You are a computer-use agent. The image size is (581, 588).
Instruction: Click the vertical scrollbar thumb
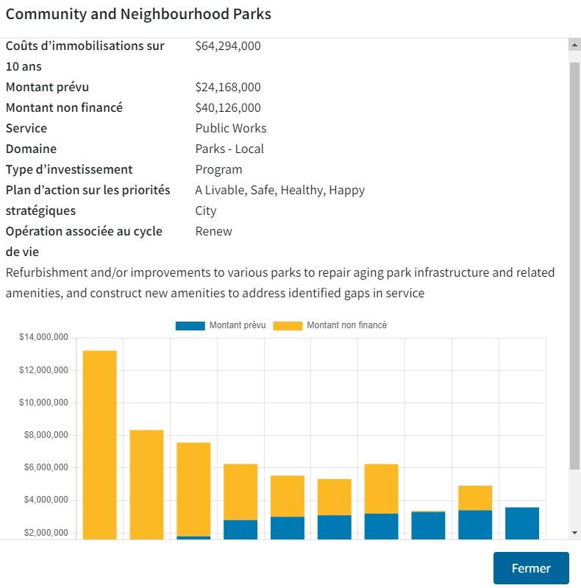pos(574,265)
